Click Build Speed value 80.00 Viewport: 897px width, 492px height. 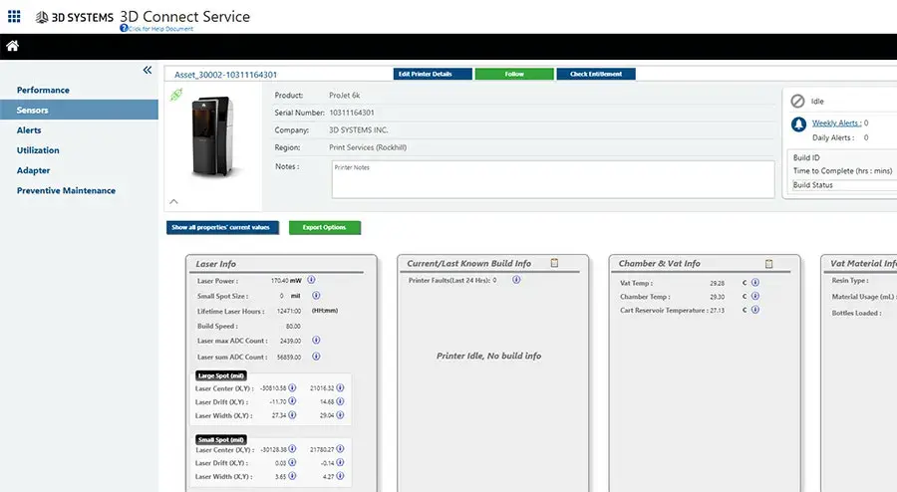tap(293, 327)
